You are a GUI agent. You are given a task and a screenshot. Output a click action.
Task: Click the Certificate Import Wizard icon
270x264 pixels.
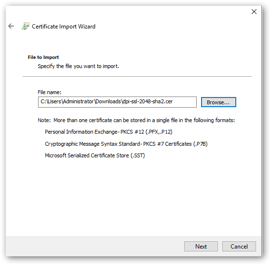point(26,26)
